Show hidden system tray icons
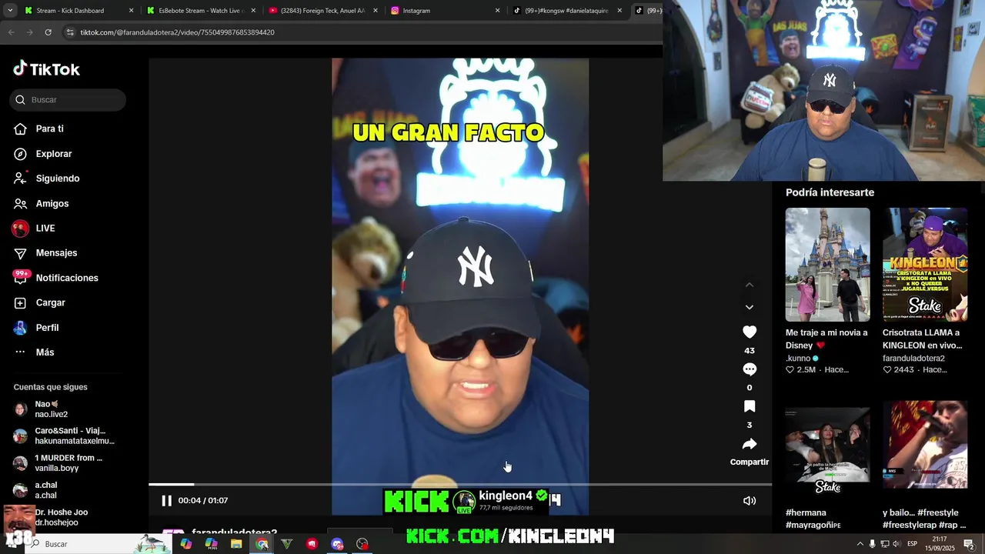This screenshot has width=985, height=554. [860, 544]
